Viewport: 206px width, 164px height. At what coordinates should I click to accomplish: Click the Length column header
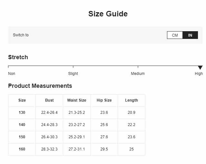coord(132,100)
